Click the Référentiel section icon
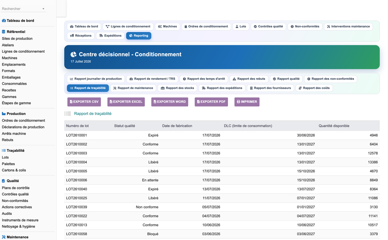 coord(4,32)
